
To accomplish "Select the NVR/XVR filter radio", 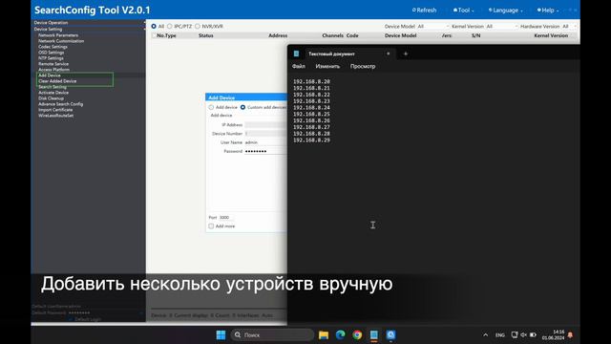I will coord(198,26).
